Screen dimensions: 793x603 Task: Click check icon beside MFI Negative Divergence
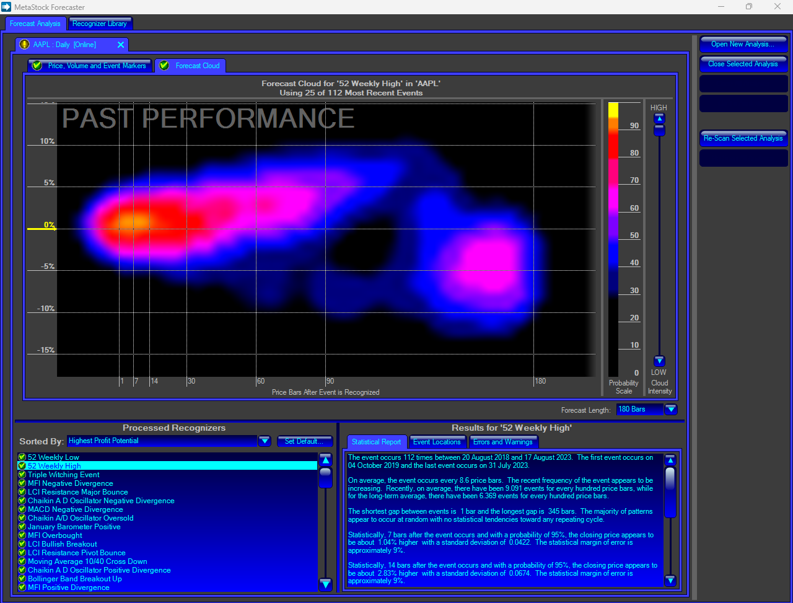22,483
